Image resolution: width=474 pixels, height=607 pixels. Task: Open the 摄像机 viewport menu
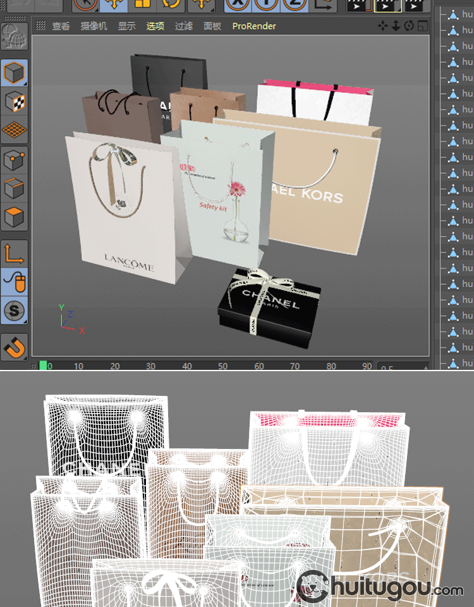94,26
